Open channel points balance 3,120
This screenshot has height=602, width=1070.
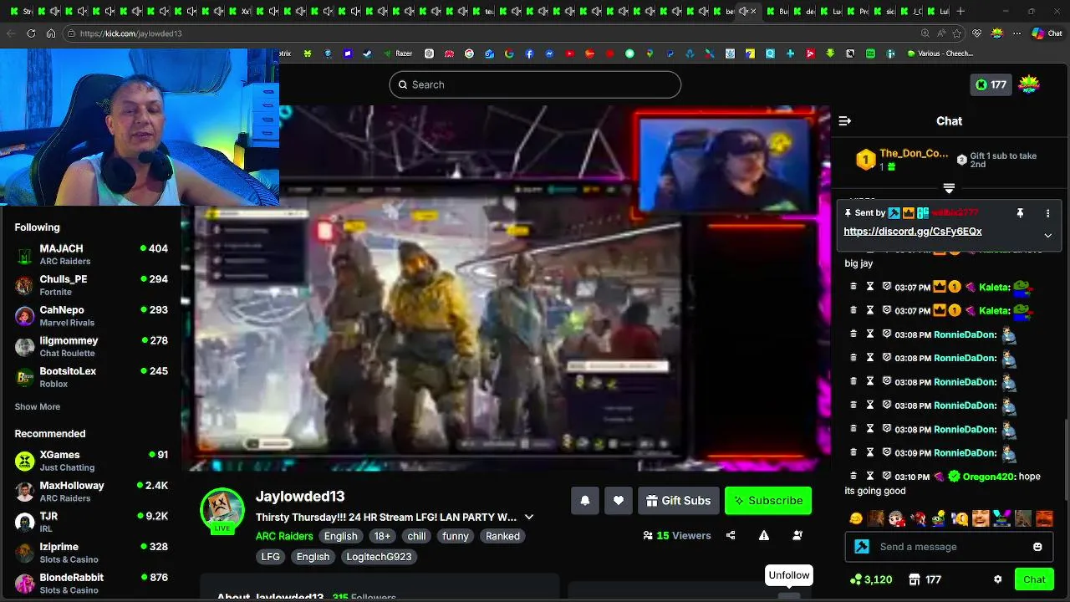coord(870,579)
